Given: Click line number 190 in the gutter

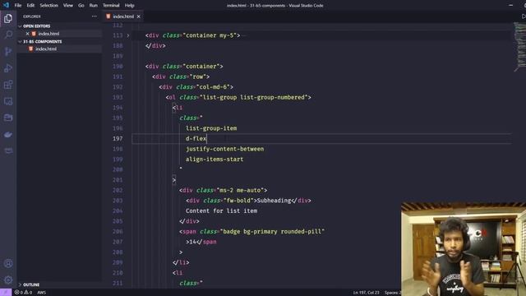Looking at the screenshot, I should (118, 67).
